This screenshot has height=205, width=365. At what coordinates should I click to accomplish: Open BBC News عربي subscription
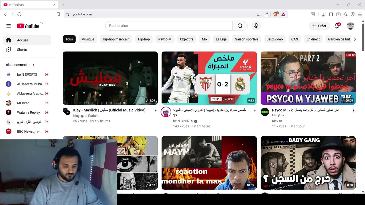point(27,132)
